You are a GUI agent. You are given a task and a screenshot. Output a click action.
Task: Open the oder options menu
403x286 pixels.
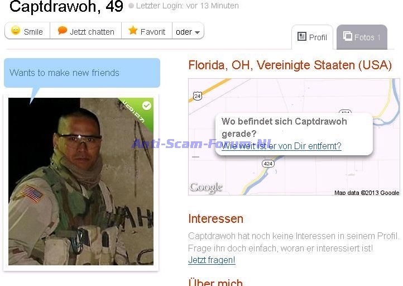point(188,31)
